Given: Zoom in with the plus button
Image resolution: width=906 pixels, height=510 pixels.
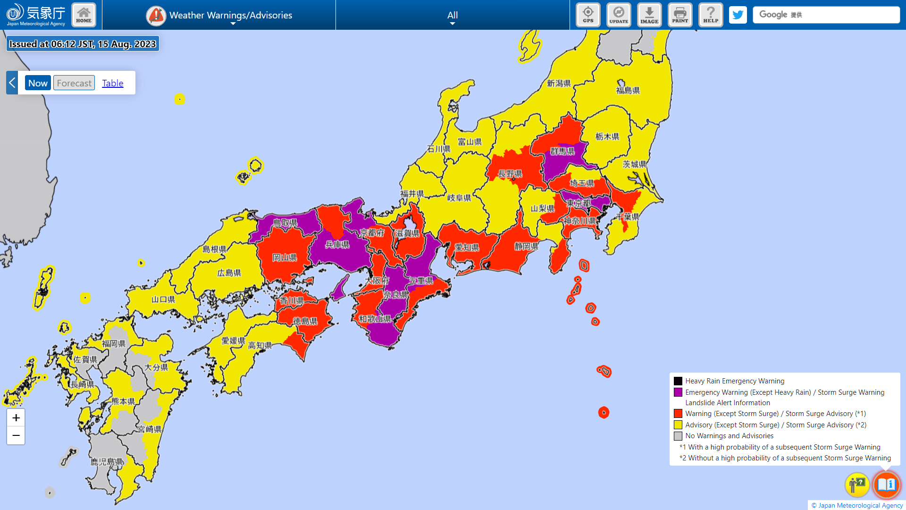Looking at the screenshot, I should pyautogui.click(x=16, y=418).
